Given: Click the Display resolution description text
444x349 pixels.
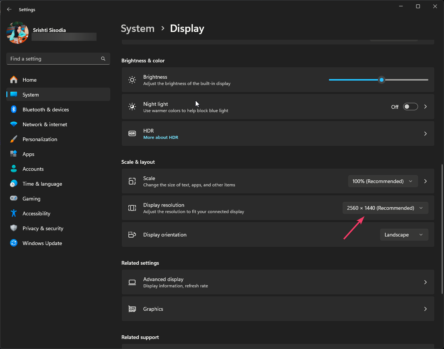Looking at the screenshot, I should pos(194,212).
